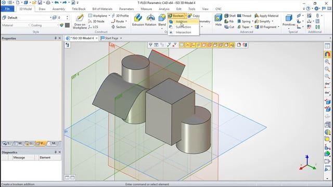This screenshot has width=333, height=187.
Task: Click the Save icon in quick access toolbar
Action: click(40, 3)
